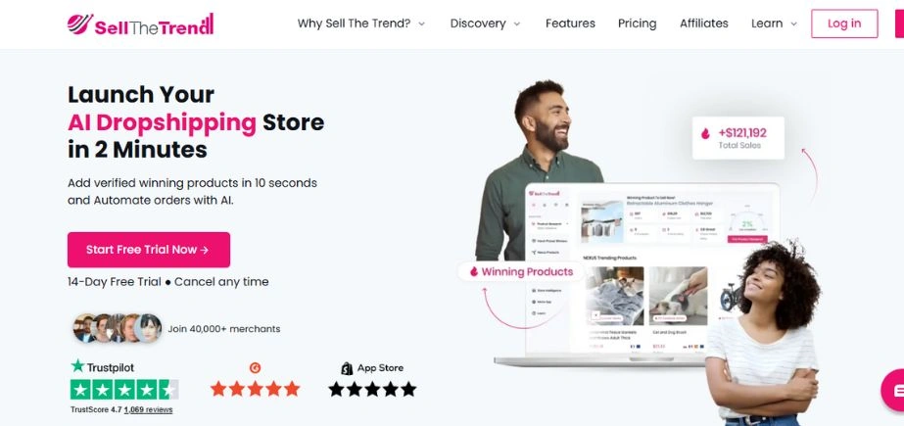Open the pink chat bubble widget

893,391
